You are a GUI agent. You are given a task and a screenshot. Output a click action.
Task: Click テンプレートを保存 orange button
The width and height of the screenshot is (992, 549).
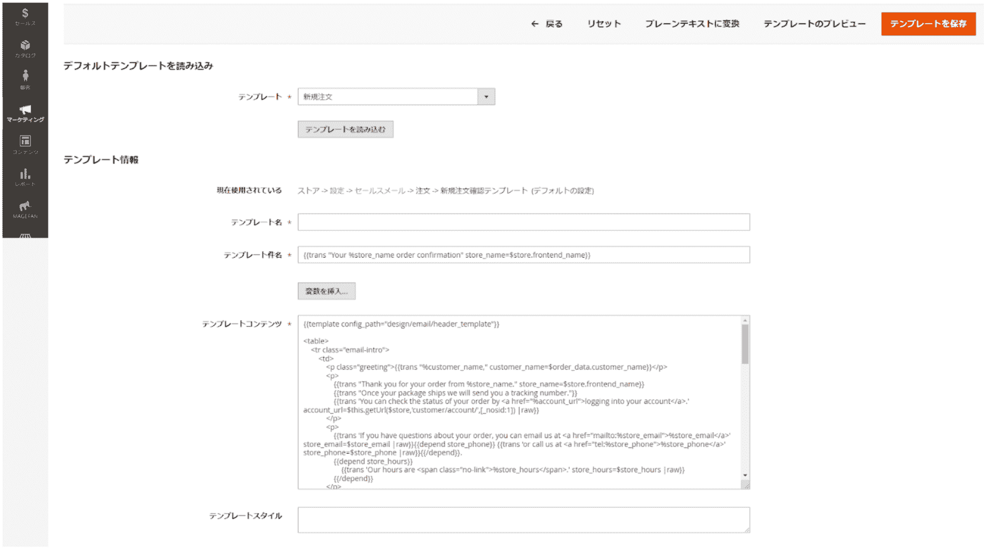pyautogui.click(x=928, y=24)
